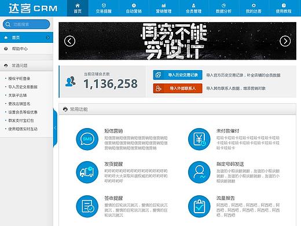301x226 pixels.
Task: Click the 当前店铺会员数 label
Action: [97, 74]
